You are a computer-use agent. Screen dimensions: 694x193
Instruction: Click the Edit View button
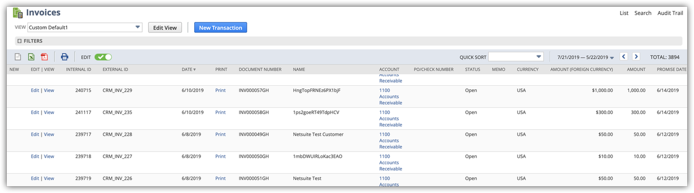165,28
